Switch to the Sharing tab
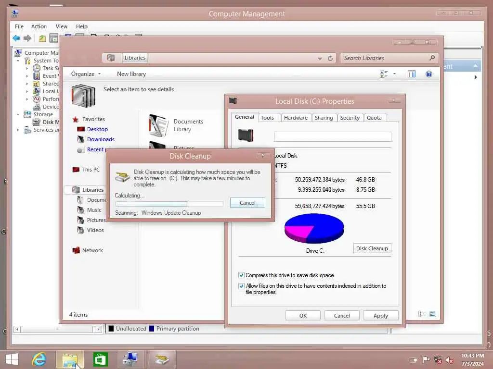 (324, 118)
